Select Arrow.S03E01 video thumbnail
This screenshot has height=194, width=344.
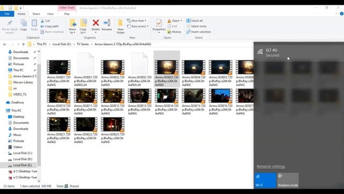59,67
